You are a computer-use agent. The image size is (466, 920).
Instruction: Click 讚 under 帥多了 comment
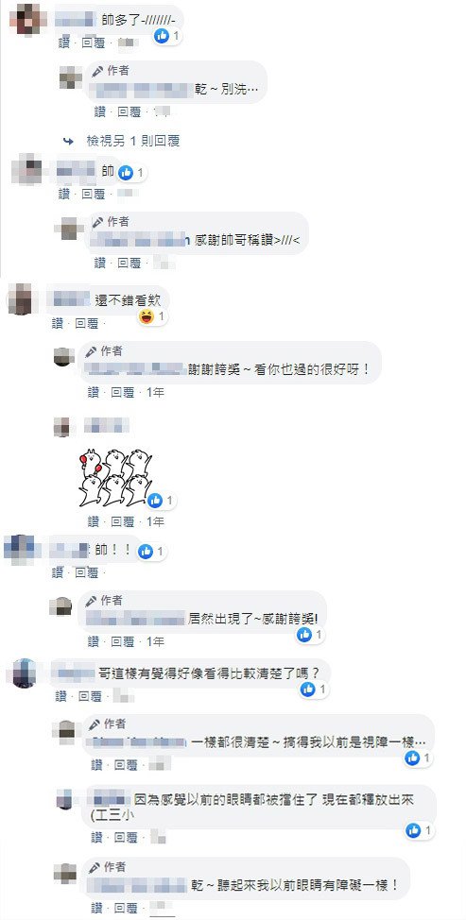coord(64,43)
